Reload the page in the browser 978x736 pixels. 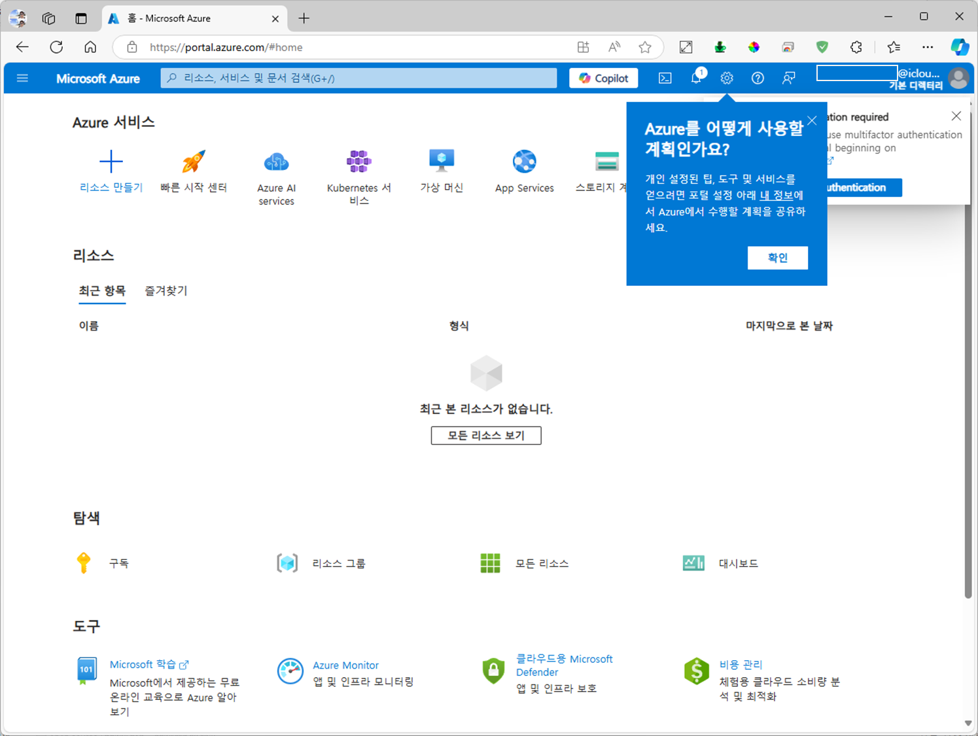[x=56, y=47]
